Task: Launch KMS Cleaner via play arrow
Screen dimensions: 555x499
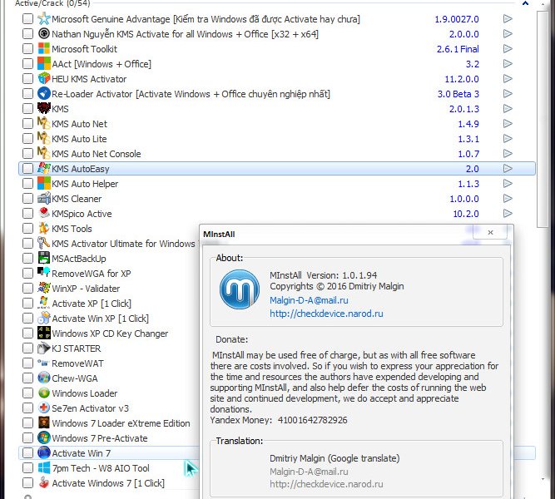Action: click(x=508, y=198)
